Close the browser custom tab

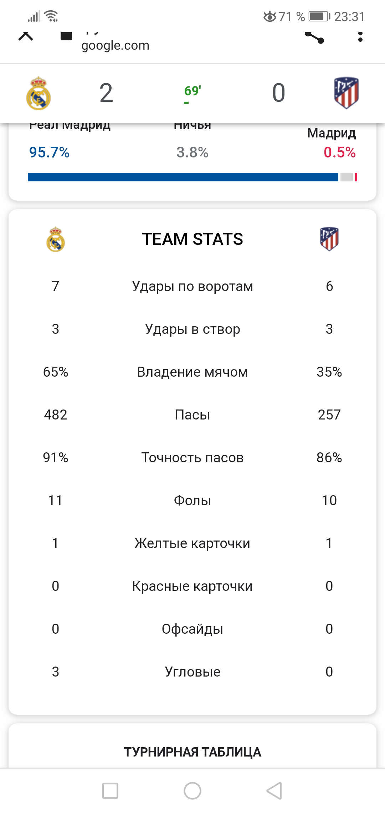pos(26,36)
